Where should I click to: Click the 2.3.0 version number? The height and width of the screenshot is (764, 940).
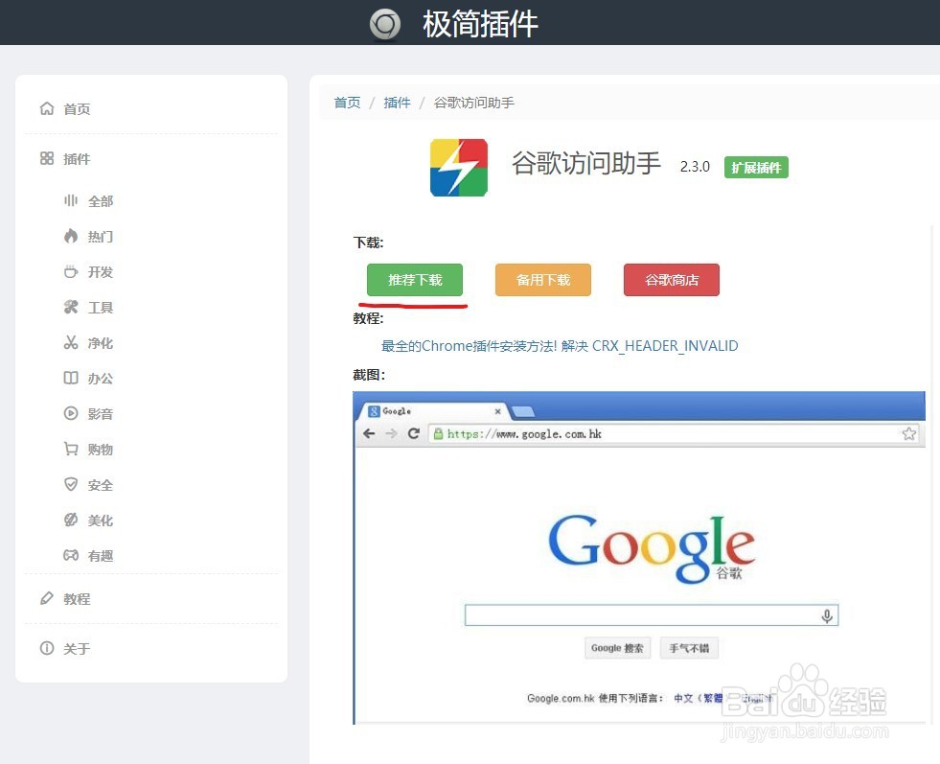695,167
